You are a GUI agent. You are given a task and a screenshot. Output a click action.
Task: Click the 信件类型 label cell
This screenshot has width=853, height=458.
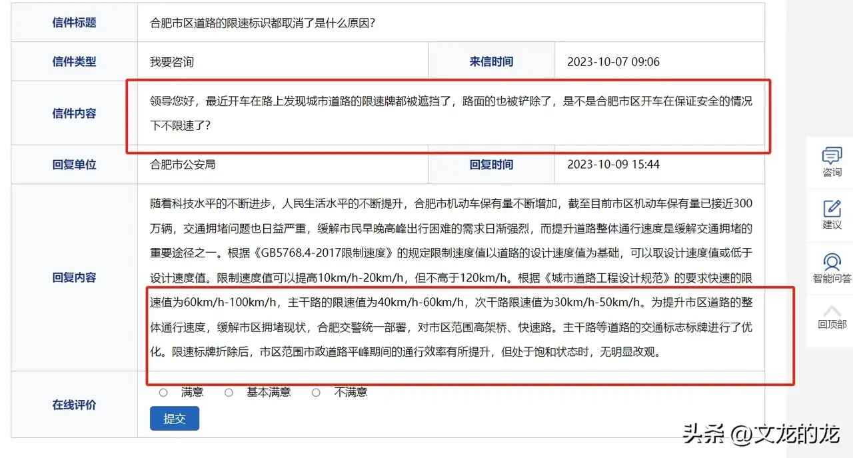tap(75, 61)
